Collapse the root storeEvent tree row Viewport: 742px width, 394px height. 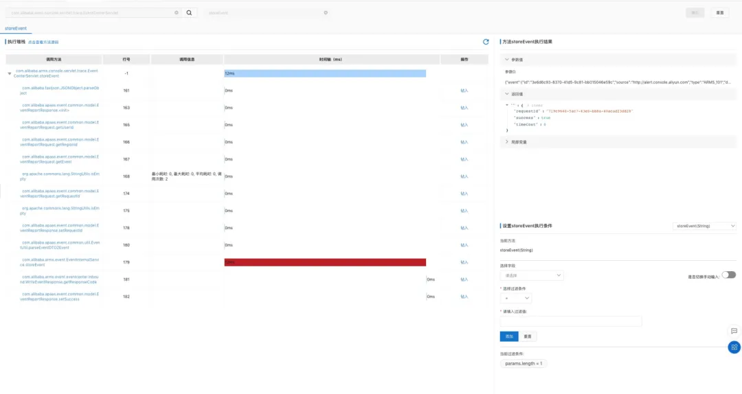pyautogui.click(x=10, y=73)
